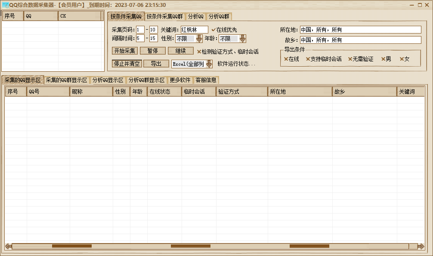Focus the 间隔时间 maximum field showing 15
The width and height of the screenshot is (433, 256).
[154, 38]
